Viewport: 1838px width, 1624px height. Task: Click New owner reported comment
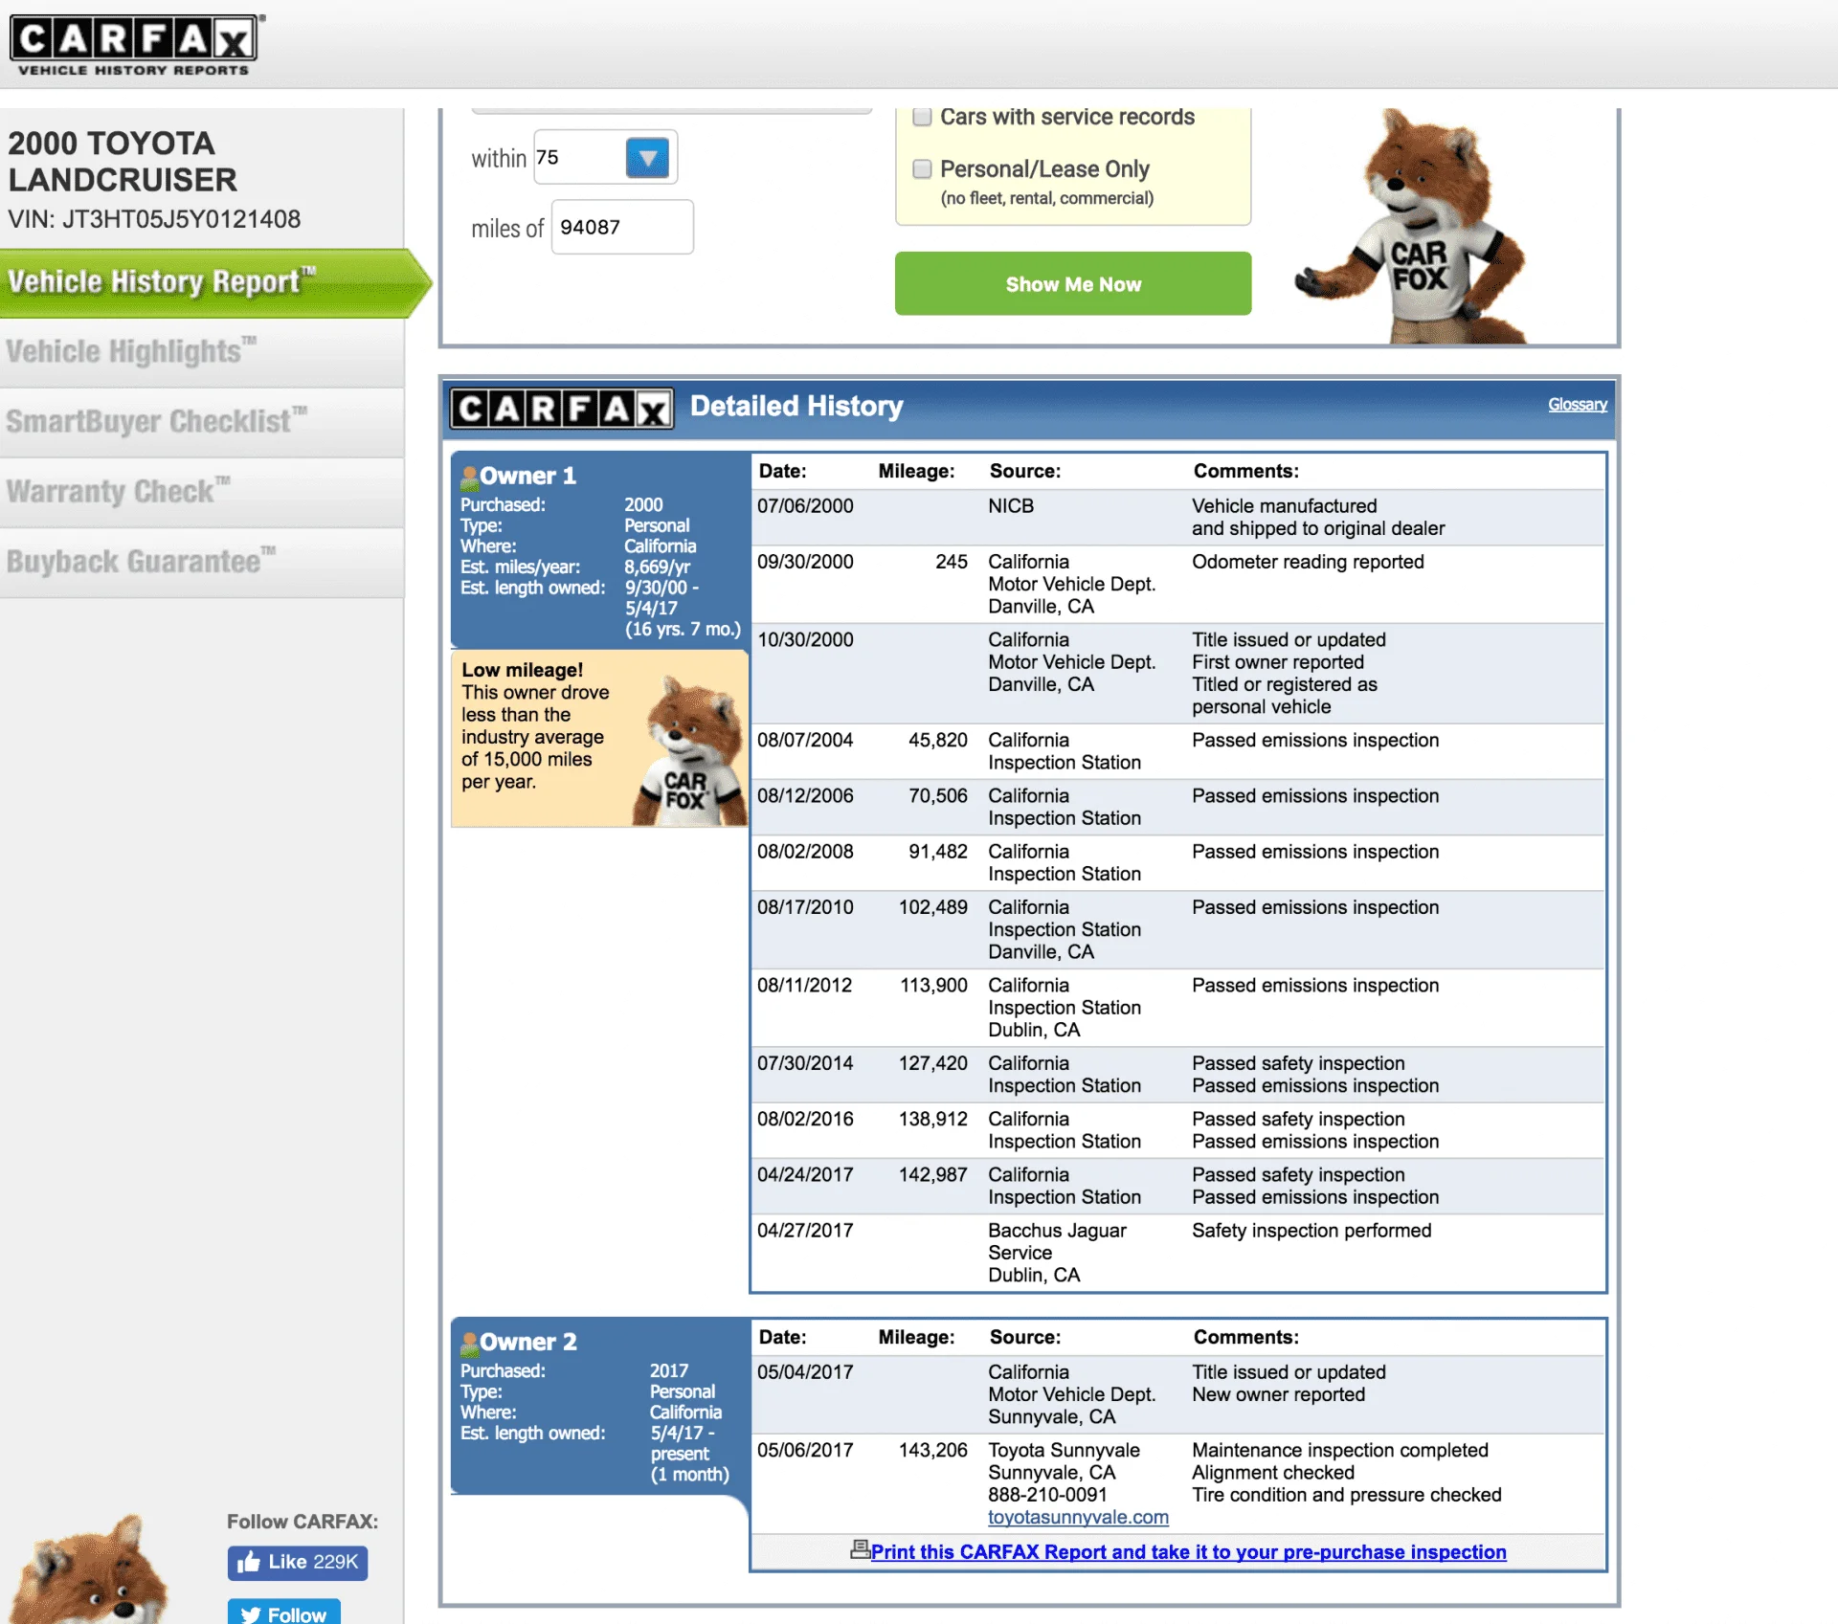coord(1278,1395)
